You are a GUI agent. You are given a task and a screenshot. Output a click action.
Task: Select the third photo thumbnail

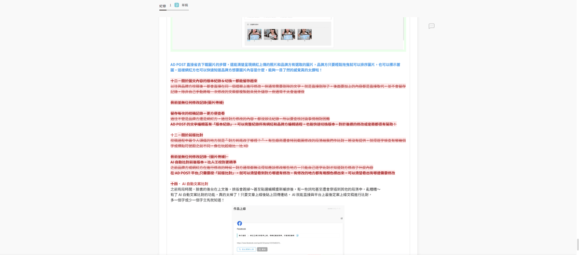point(288,34)
